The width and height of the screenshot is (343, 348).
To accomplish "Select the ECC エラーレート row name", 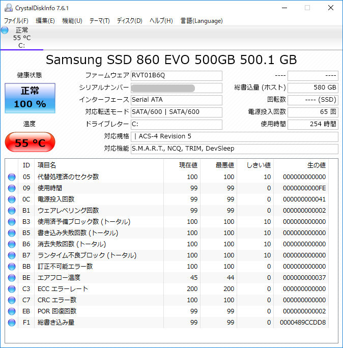I will point(63,289).
